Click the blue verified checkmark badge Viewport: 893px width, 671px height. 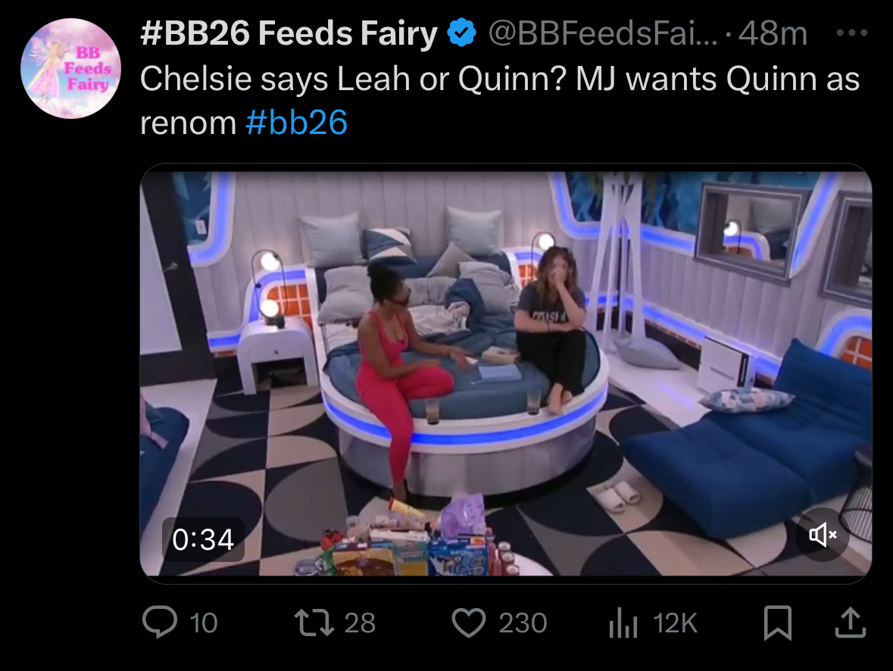pos(462,33)
